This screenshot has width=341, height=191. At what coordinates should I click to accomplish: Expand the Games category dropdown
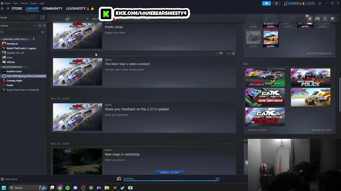[34, 25]
